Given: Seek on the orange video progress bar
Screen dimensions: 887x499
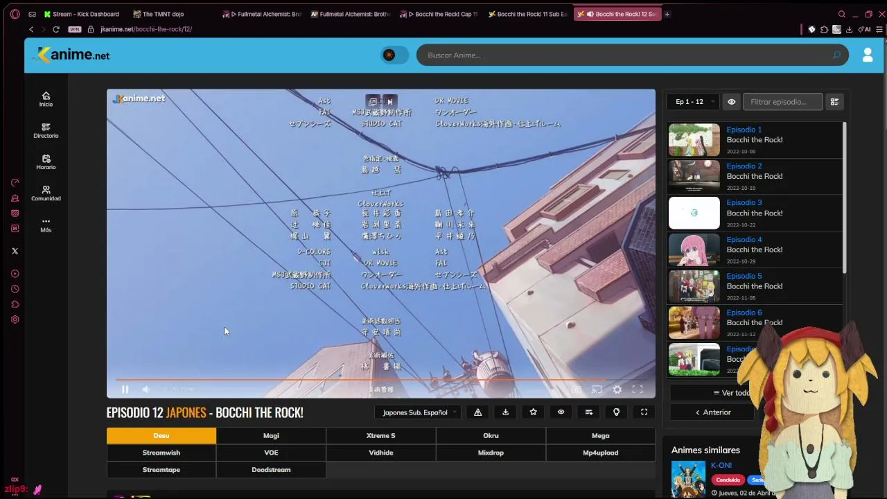Looking at the screenshot, I should (380, 379).
